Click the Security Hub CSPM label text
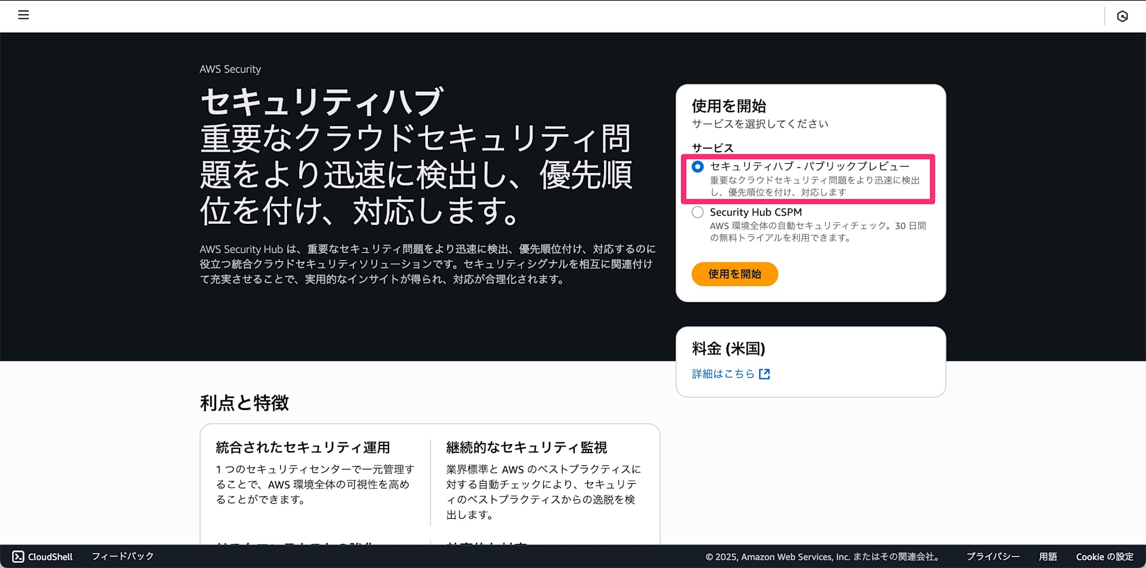This screenshot has width=1146, height=568. click(x=756, y=212)
